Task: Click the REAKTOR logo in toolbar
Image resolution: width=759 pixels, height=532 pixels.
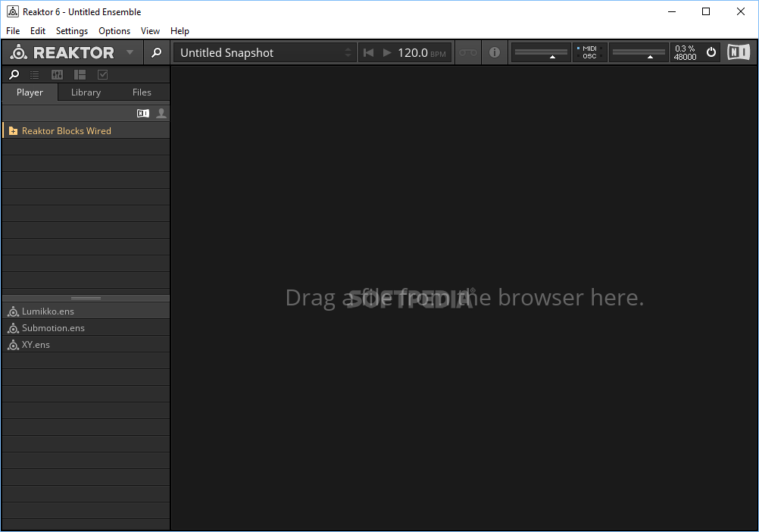Action: 62,52
